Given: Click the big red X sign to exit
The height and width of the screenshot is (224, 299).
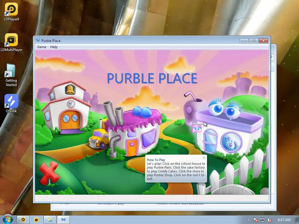Looking at the screenshot, I should 49,173.
